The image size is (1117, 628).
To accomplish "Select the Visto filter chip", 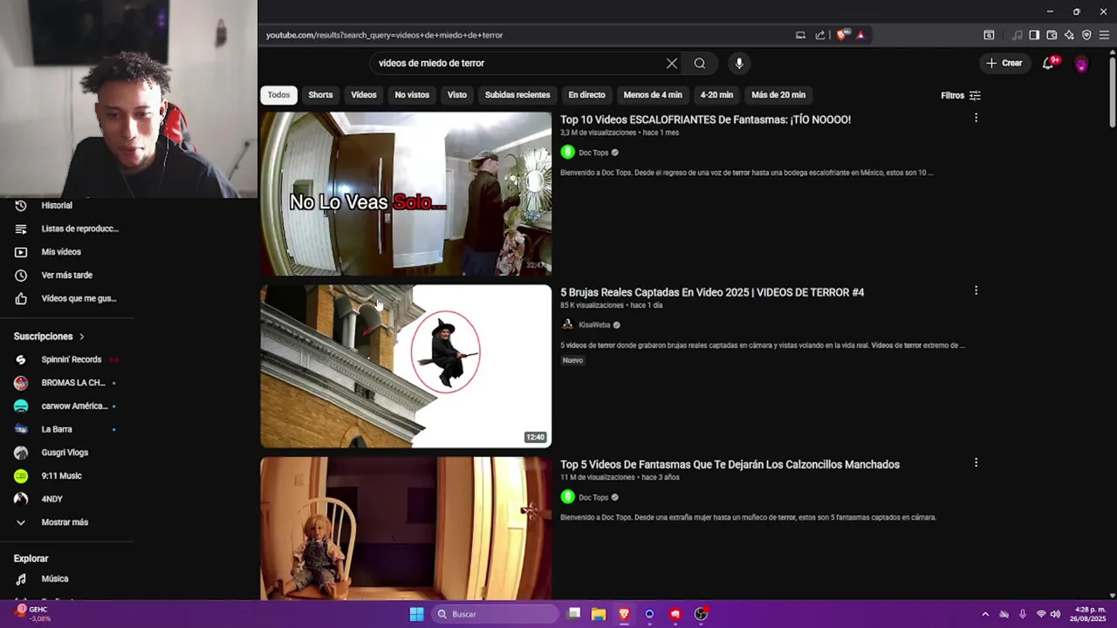I will pyautogui.click(x=457, y=95).
